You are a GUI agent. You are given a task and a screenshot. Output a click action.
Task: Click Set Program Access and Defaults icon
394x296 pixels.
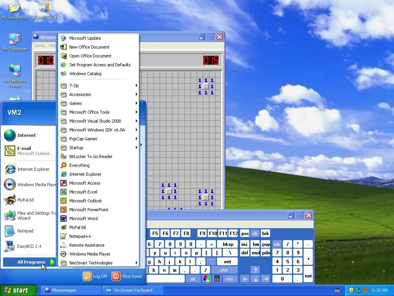pos(63,65)
